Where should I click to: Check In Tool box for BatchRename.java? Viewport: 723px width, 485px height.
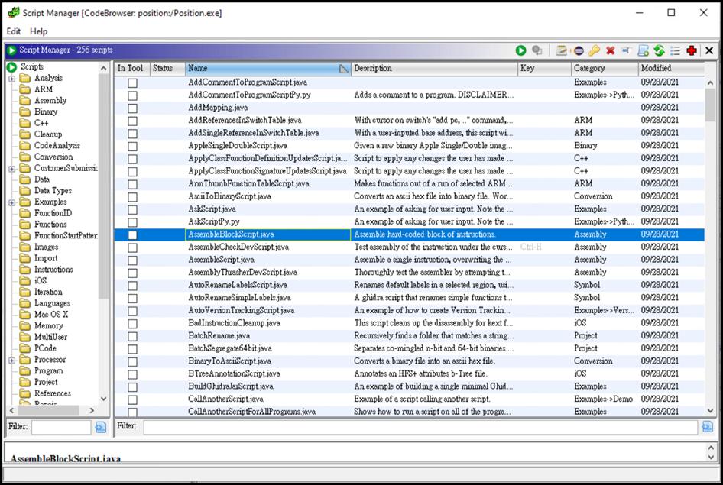point(132,336)
